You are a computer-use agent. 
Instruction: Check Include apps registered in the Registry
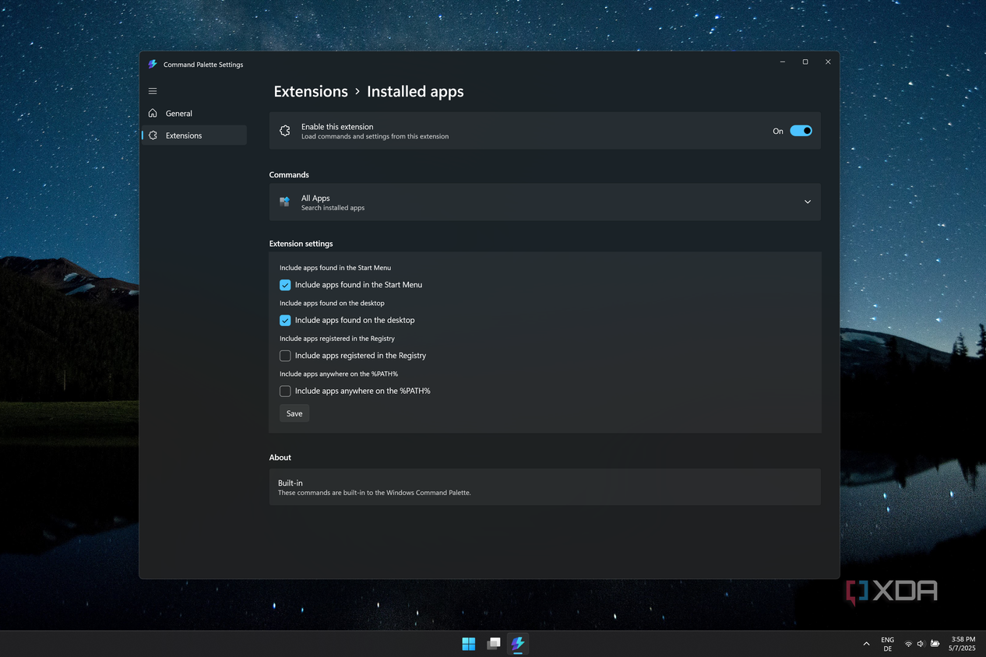click(x=285, y=356)
